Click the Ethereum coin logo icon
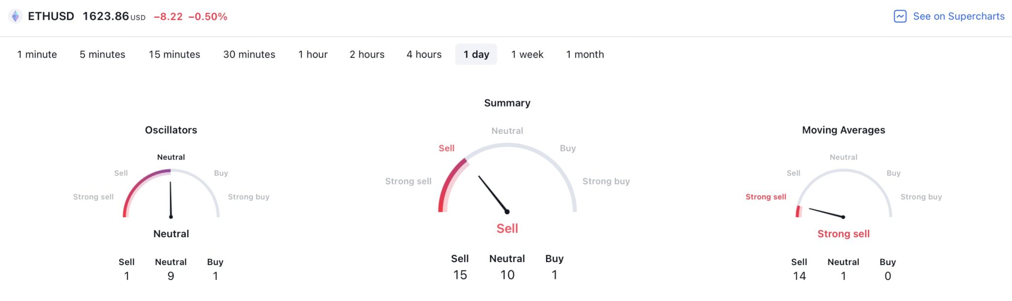This screenshot has width=1012, height=301. pos(15,16)
